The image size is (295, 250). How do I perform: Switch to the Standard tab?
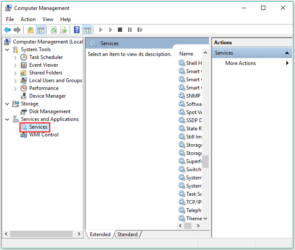pos(128,235)
